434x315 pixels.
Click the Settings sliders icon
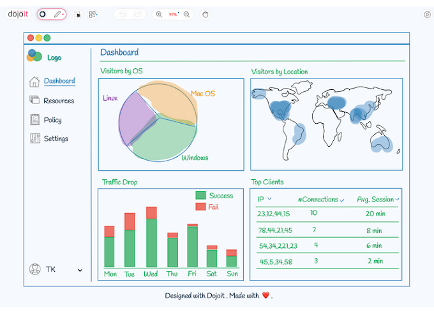point(35,138)
